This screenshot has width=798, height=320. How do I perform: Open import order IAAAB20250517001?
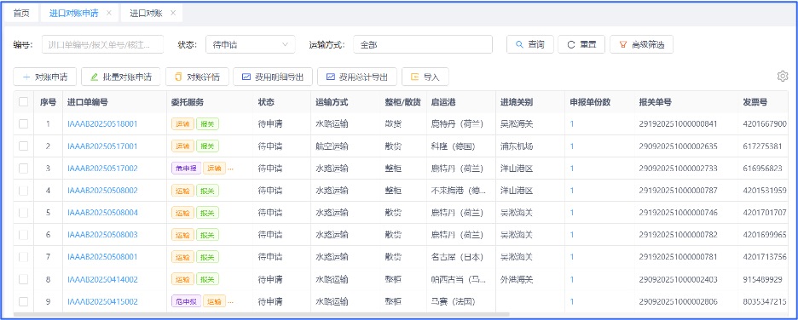(102, 146)
